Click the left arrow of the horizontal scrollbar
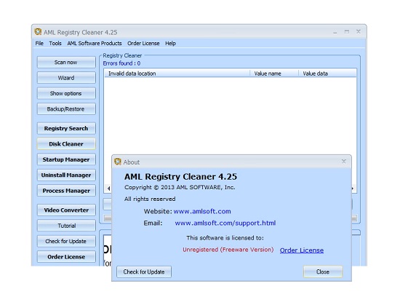The height and width of the screenshot is (305, 400). 108,189
